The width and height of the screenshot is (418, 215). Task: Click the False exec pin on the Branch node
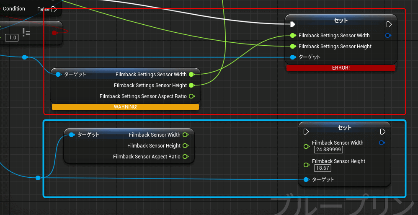[x=54, y=9]
